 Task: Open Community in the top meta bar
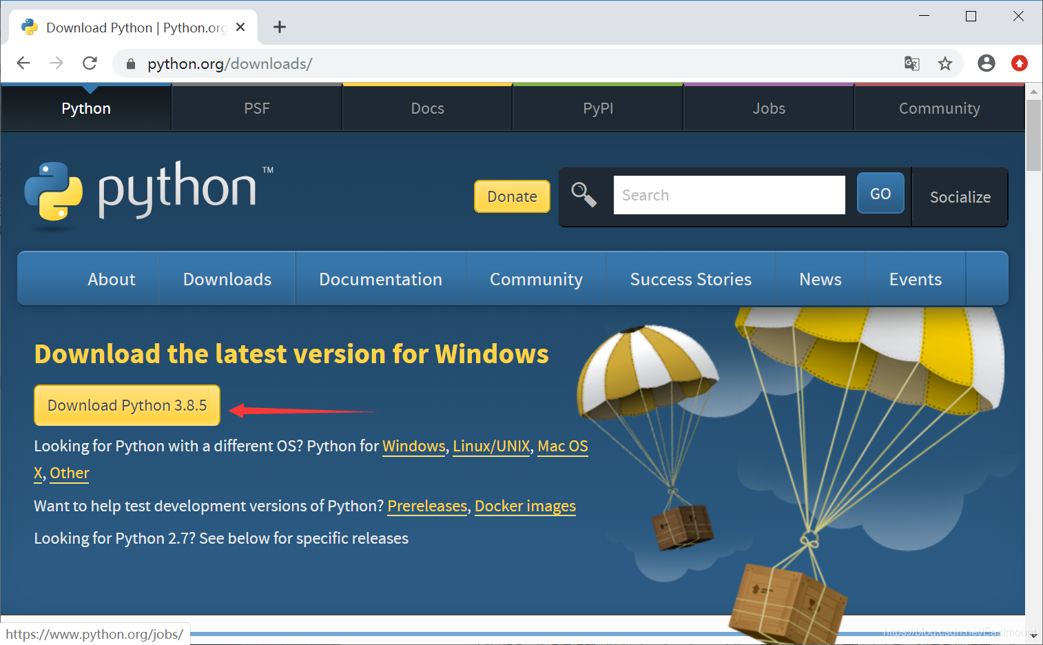tap(940, 108)
